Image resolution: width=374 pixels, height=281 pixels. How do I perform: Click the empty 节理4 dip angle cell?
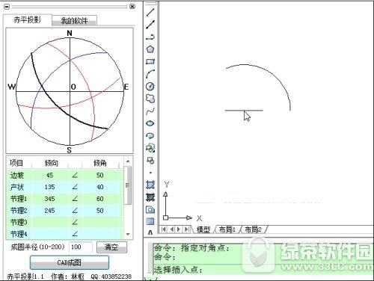coord(100,234)
